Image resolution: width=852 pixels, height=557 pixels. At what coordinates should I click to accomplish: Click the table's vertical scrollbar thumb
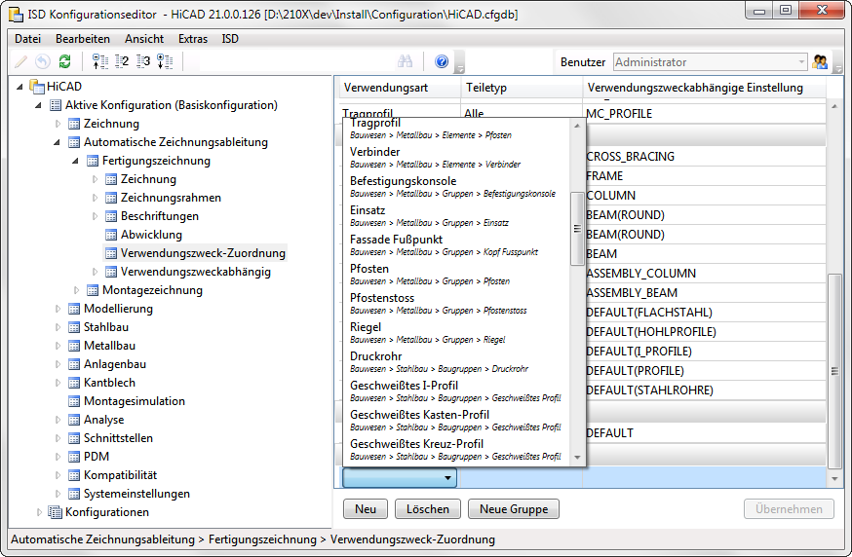point(834,371)
